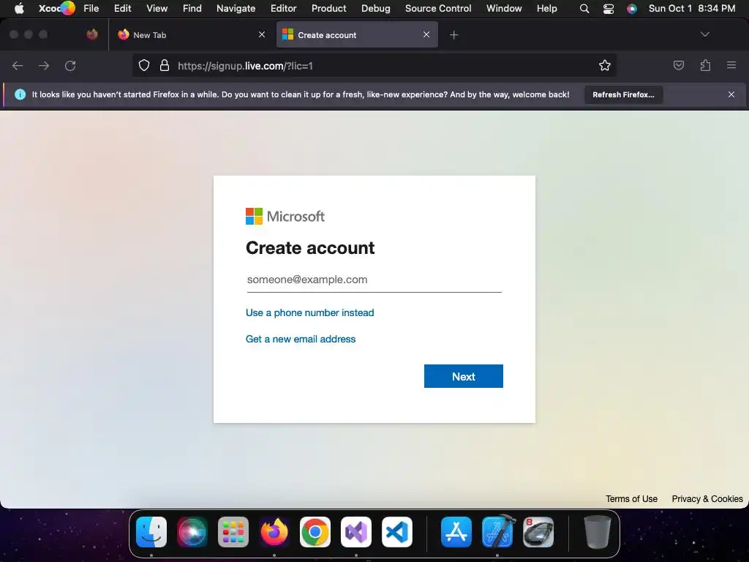List all tabs with the chevron dropdown

704,34
